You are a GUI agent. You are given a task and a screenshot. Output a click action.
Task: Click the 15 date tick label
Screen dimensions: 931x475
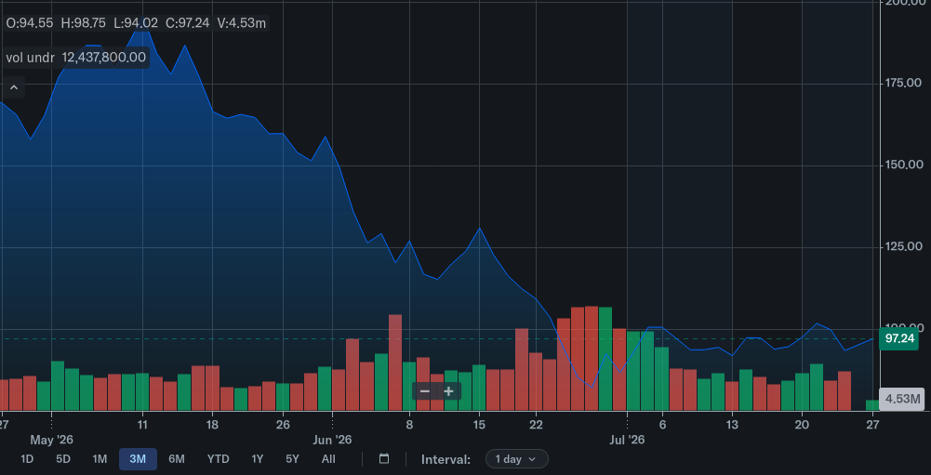(x=479, y=425)
